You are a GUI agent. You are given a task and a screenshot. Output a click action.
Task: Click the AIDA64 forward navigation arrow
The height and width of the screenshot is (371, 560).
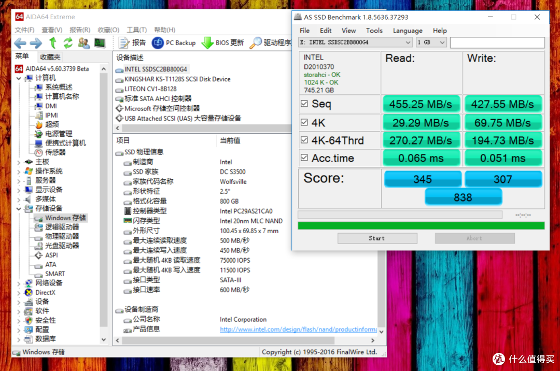tap(36, 43)
